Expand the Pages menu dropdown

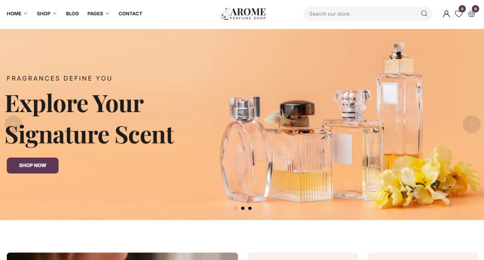pyautogui.click(x=98, y=14)
